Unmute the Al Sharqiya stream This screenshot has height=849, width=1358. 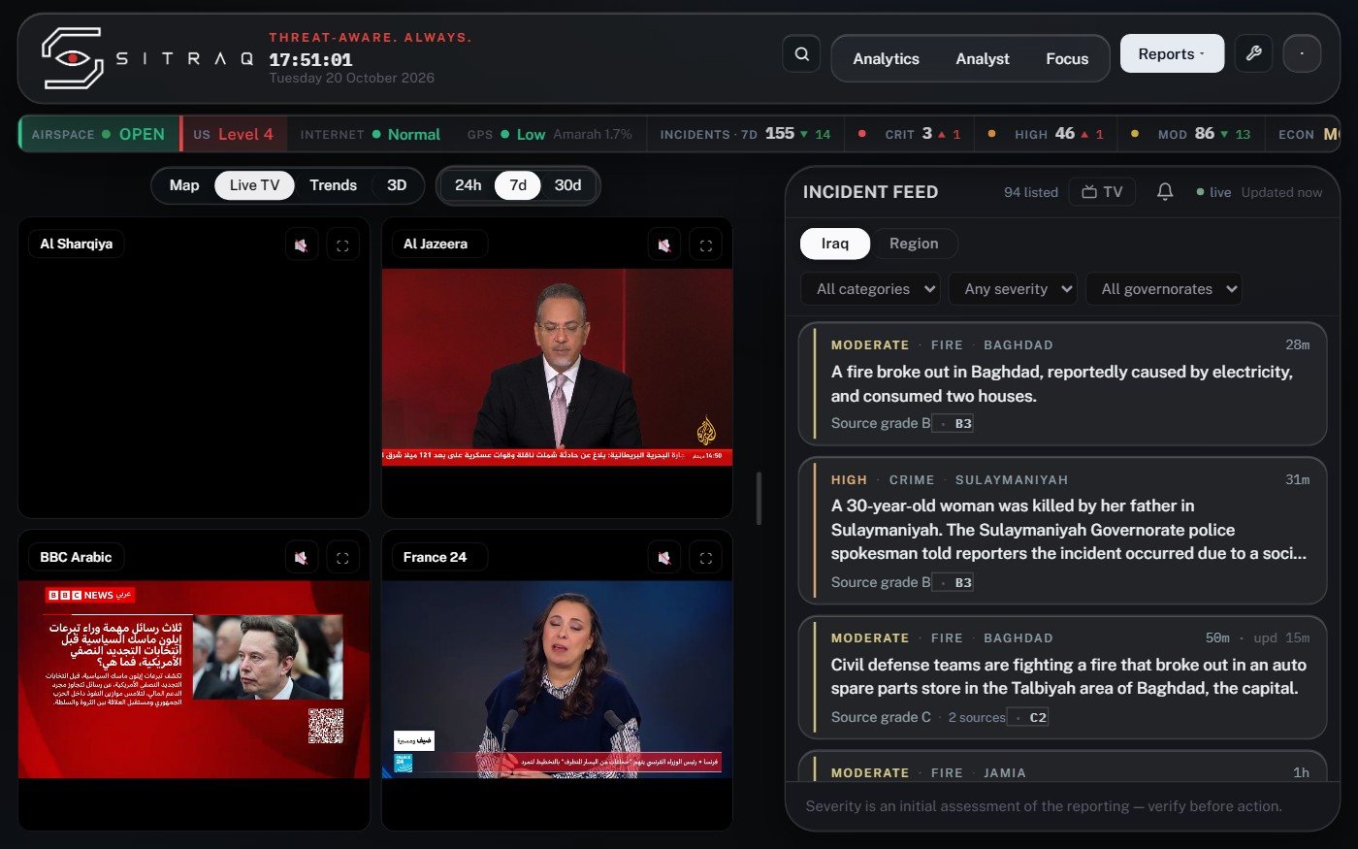point(302,245)
